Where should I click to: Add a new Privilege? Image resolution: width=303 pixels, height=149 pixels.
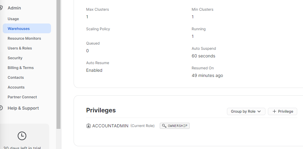(x=282, y=111)
